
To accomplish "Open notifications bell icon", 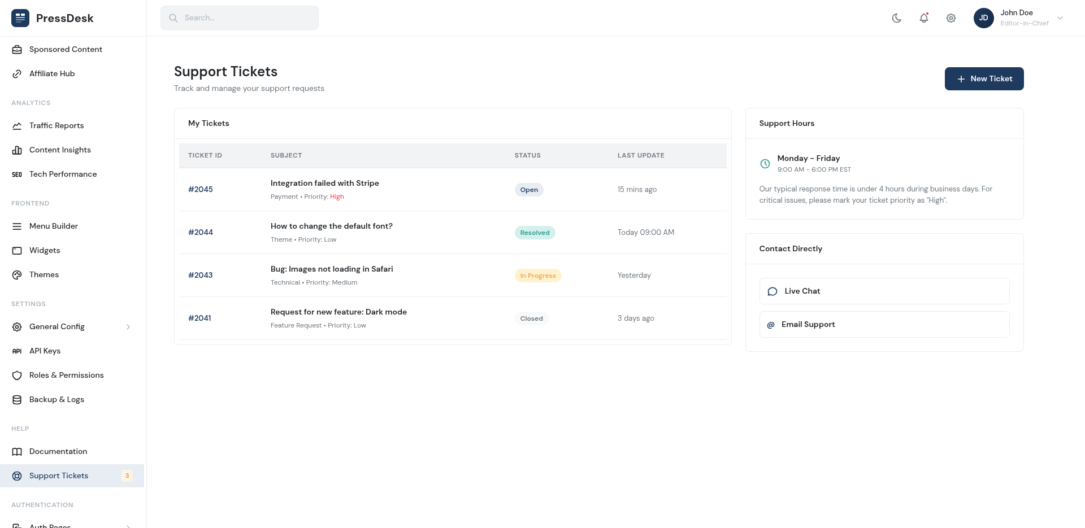I will (x=923, y=18).
